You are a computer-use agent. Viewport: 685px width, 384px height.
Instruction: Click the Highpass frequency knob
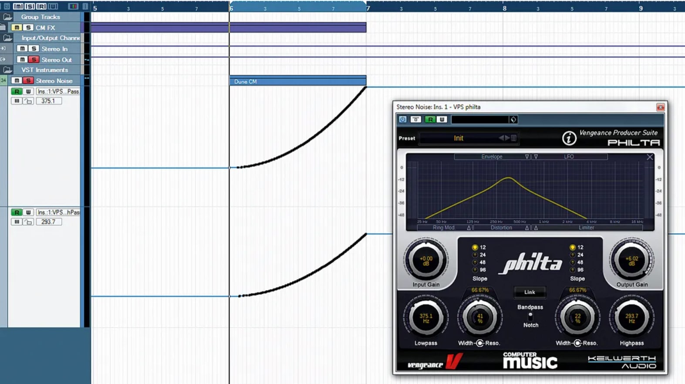tap(631, 318)
